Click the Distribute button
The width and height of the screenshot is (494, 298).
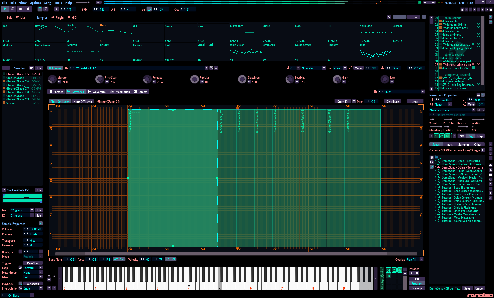coord(392,101)
